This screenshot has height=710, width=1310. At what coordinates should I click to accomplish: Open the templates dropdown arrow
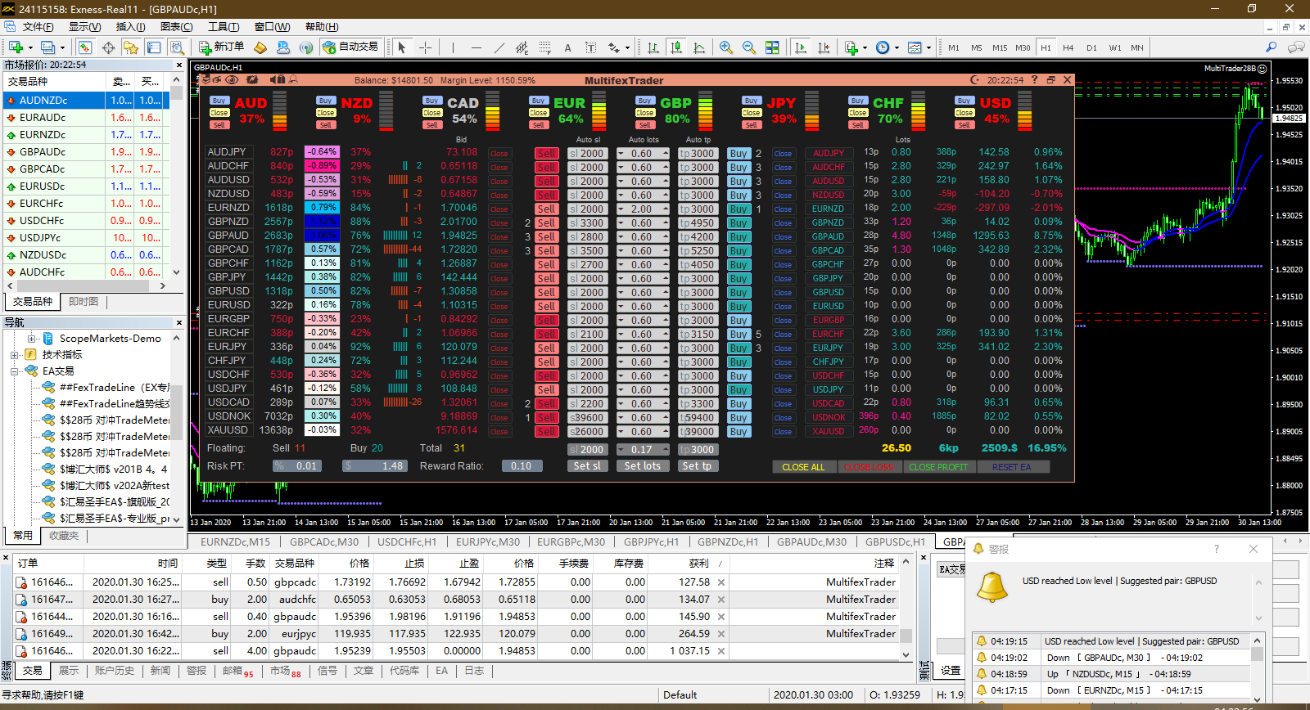point(928,47)
